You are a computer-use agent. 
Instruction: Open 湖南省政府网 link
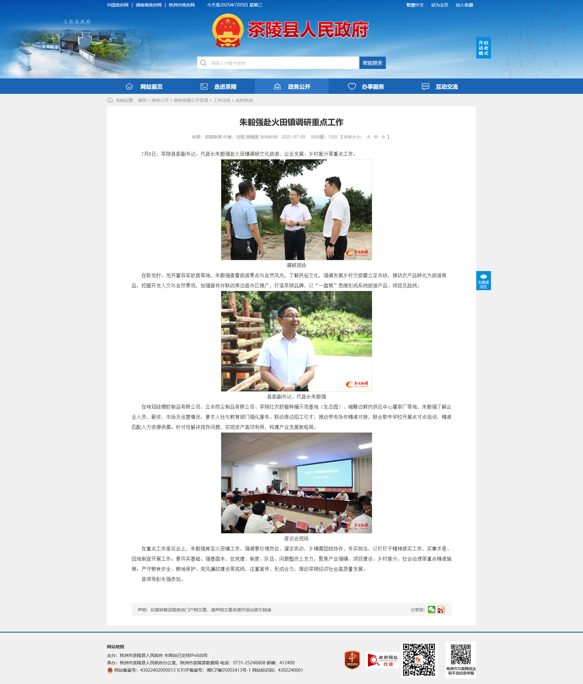point(149,5)
